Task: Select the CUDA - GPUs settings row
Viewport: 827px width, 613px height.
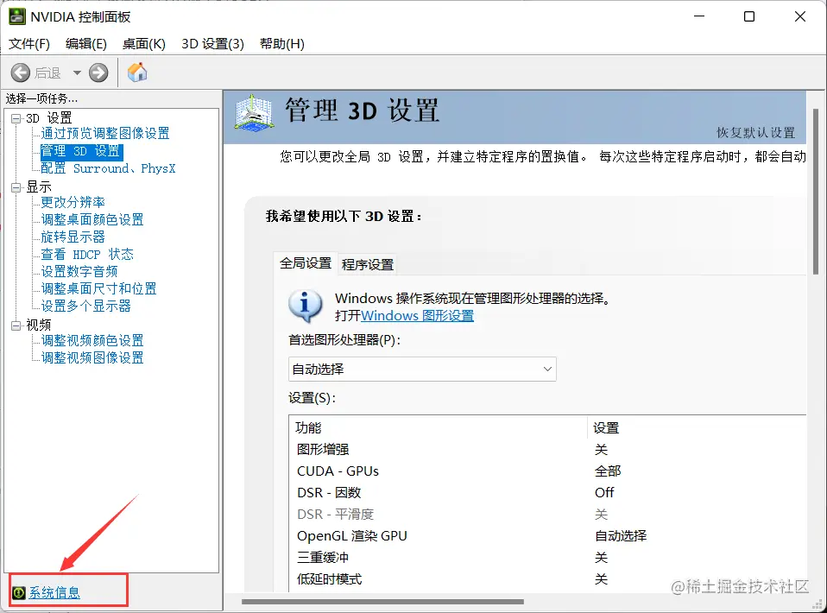Action: (547, 471)
